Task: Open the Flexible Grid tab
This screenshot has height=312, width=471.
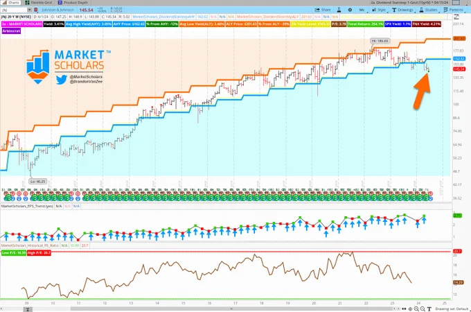Action: coord(39,2)
